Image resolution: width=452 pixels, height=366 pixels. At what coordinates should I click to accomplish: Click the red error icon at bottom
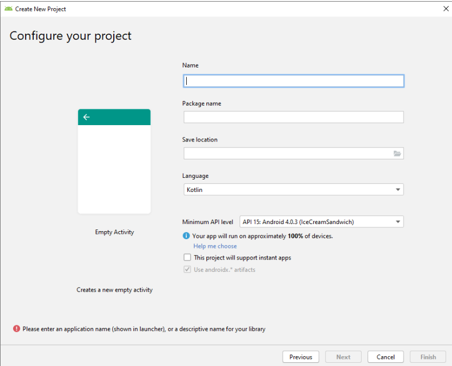point(16,329)
